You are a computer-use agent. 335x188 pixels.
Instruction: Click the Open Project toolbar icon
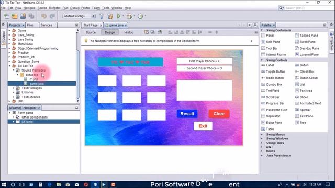coord(23,16)
